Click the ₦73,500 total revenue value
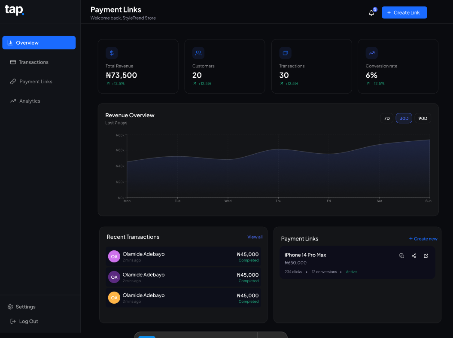 point(122,76)
